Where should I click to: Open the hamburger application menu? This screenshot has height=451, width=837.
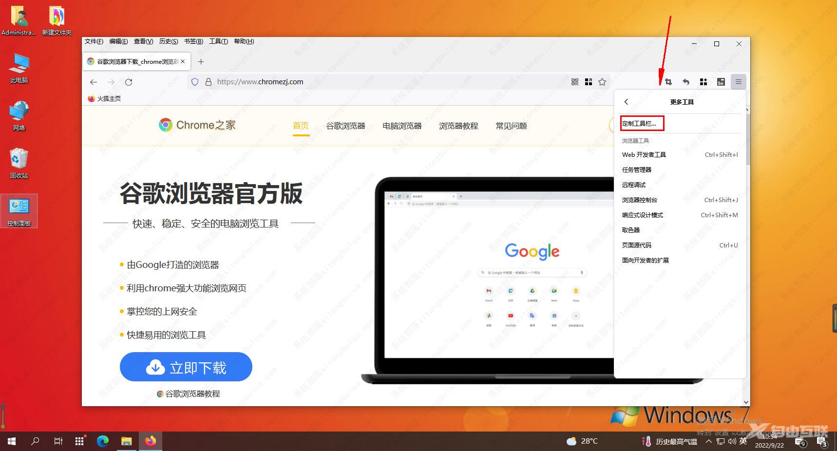(739, 82)
